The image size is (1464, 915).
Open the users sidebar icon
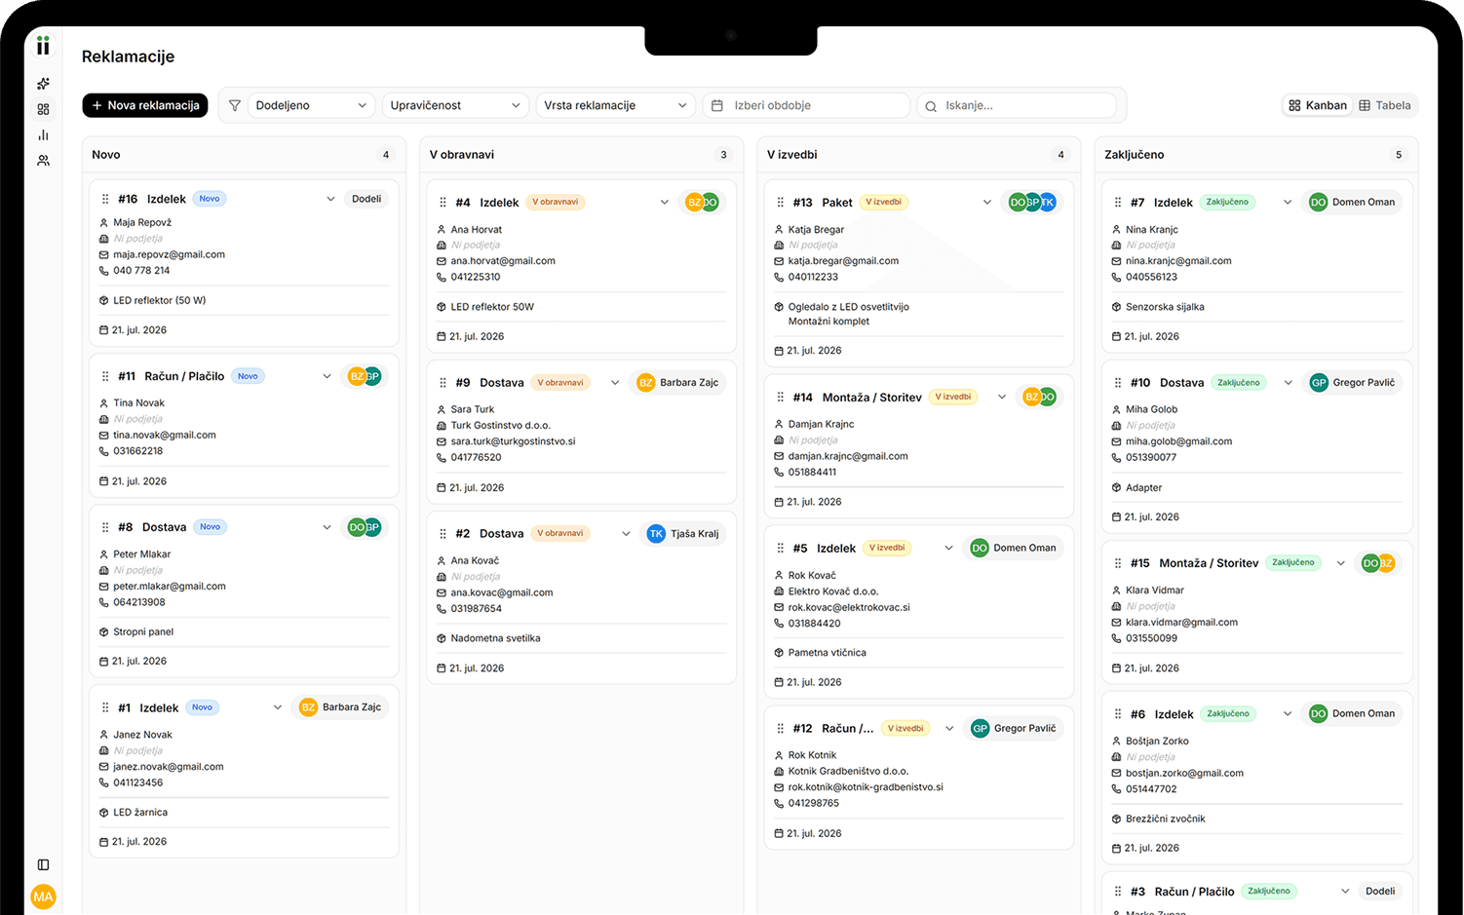point(43,160)
